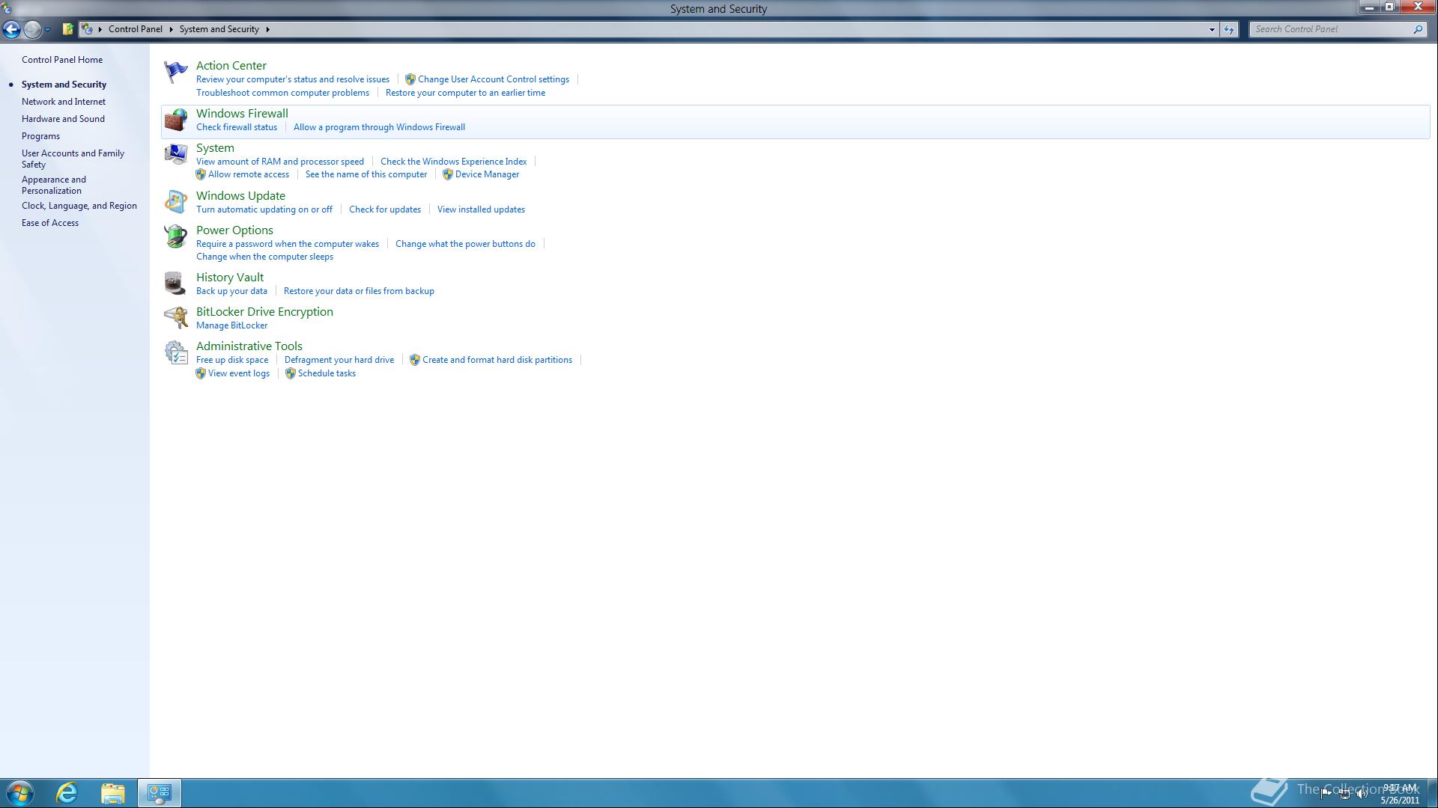The height and width of the screenshot is (808, 1438).
Task: Go to Control Panel Home
Action: pyautogui.click(x=62, y=60)
